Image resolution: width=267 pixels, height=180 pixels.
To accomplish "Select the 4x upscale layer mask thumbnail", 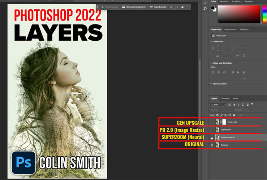I will tap(224, 122).
